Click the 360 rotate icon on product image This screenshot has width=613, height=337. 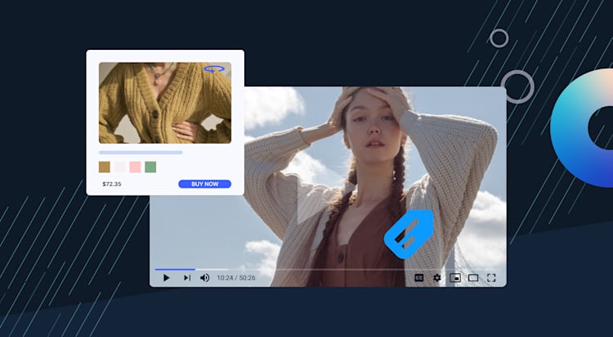214,69
